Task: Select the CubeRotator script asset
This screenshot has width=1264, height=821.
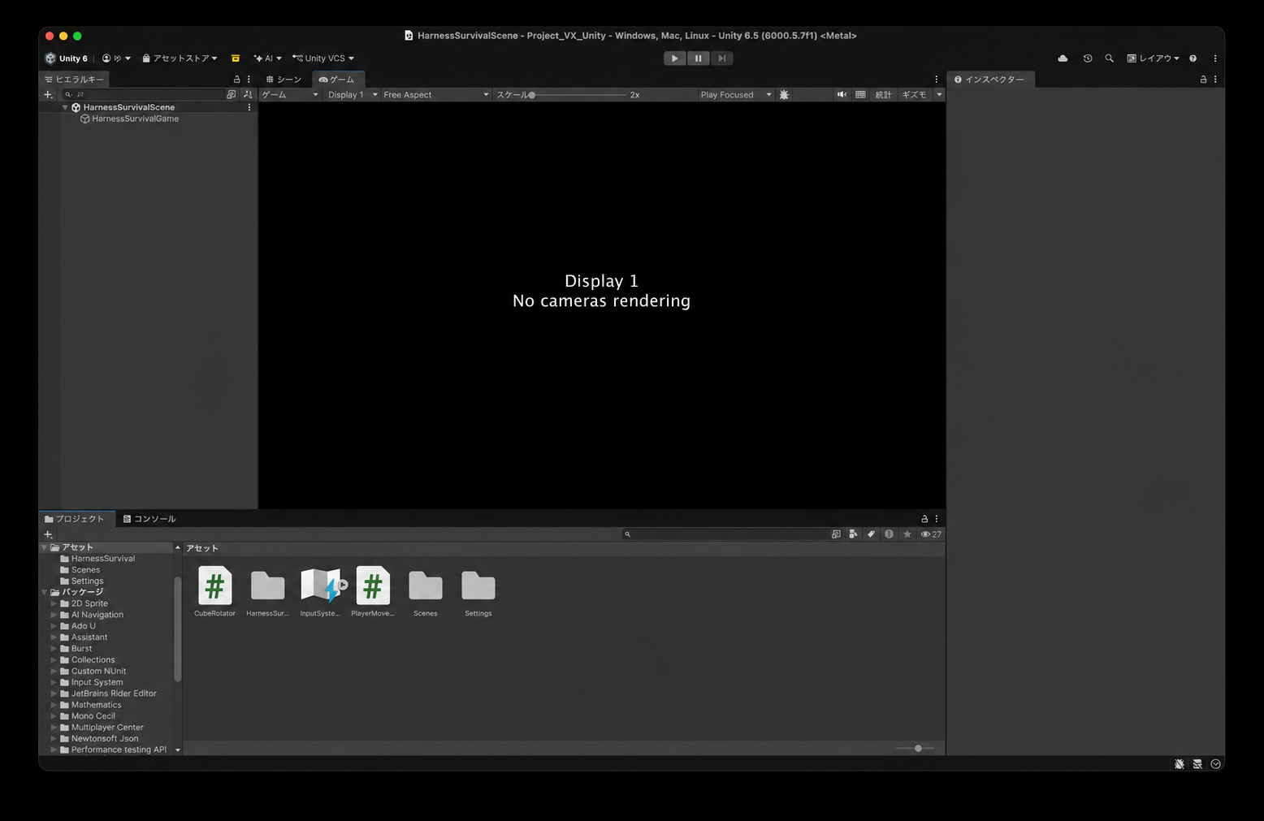Action: [x=214, y=592]
